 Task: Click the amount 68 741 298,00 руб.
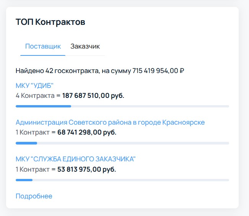coord(87,132)
